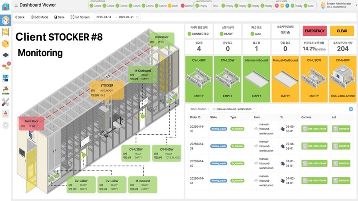Screen dimensions: 358x201
Task: Select order ID 20250414-40
Action: coord(197,163)
